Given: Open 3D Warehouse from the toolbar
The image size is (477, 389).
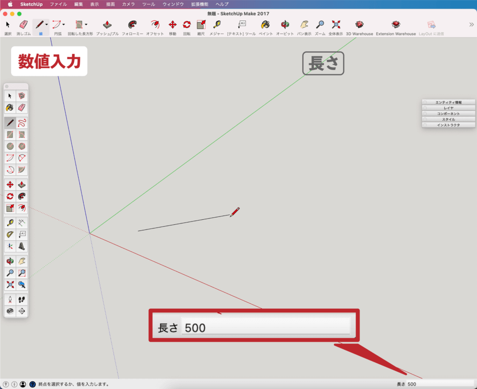Looking at the screenshot, I should 359,25.
